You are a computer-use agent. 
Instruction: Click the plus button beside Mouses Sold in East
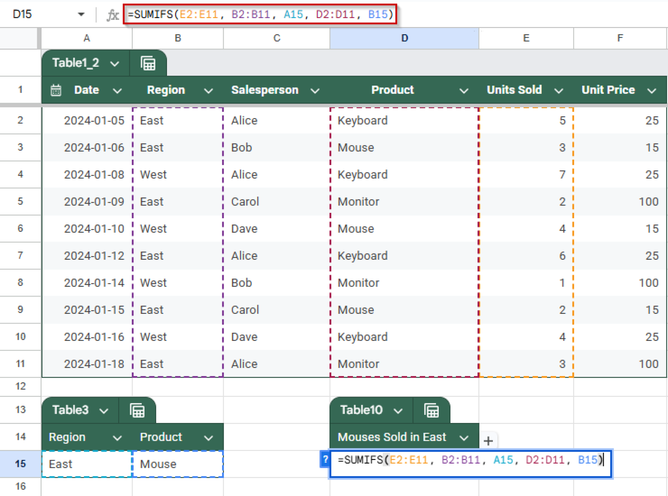(488, 441)
